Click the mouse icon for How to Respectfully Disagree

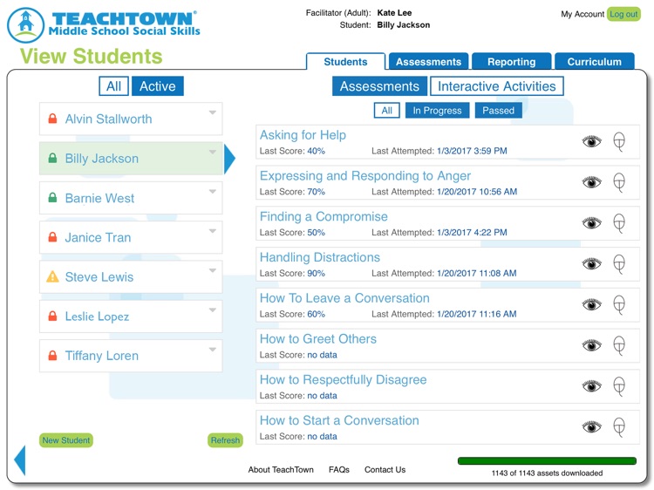click(619, 386)
